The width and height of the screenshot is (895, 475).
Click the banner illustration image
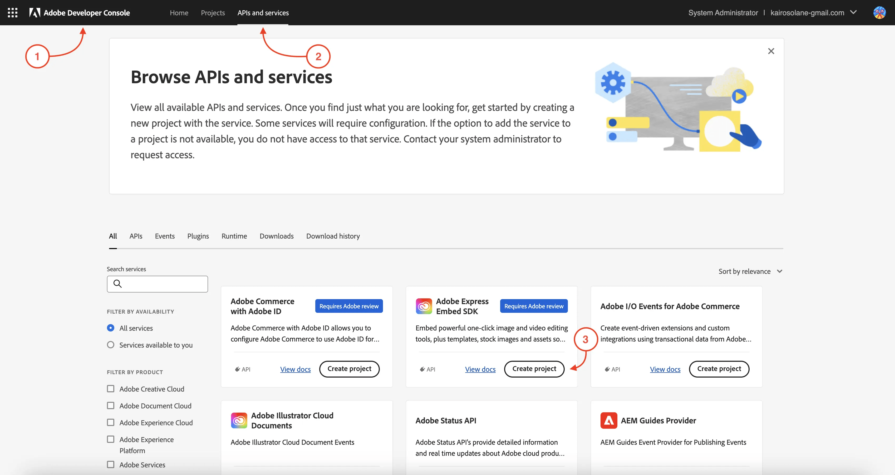pyautogui.click(x=678, y=107)
